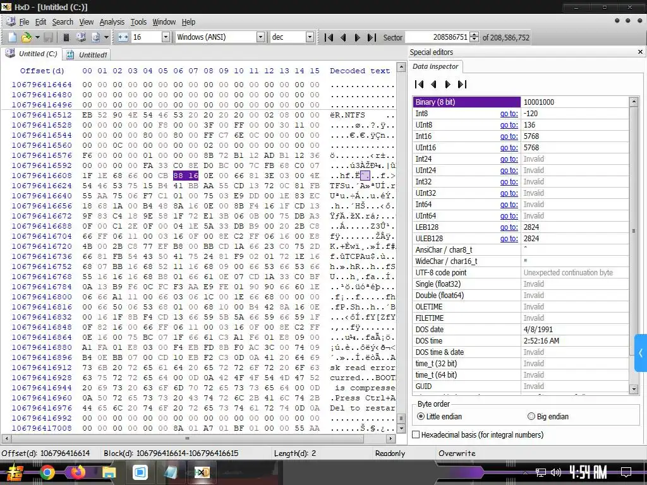
Task: Expand the bytes per row dropdown showing 16
Action: tap(166, 37)
